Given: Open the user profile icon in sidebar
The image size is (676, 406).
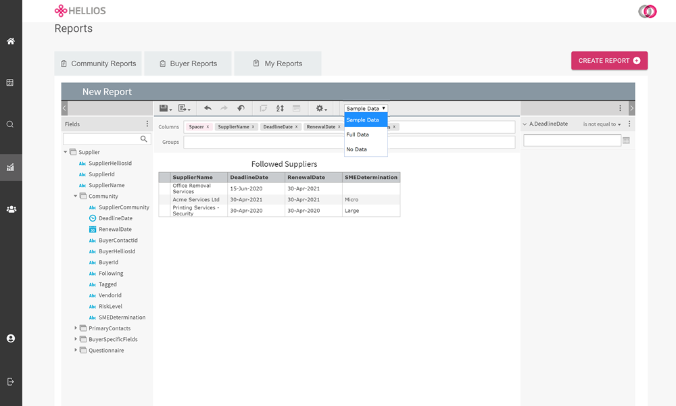Looking at the screenshot, I should coord(11,338).
